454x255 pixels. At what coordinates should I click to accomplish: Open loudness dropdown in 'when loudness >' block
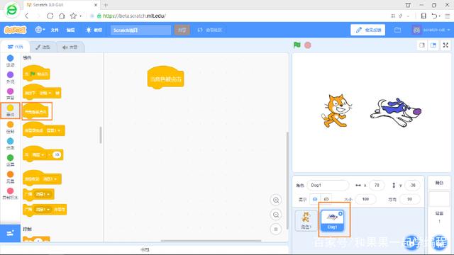coord(38,155)
